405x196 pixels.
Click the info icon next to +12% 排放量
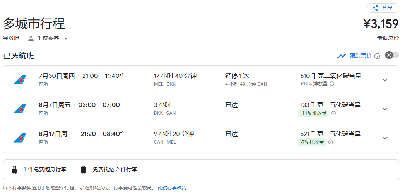tap(332, 84)
